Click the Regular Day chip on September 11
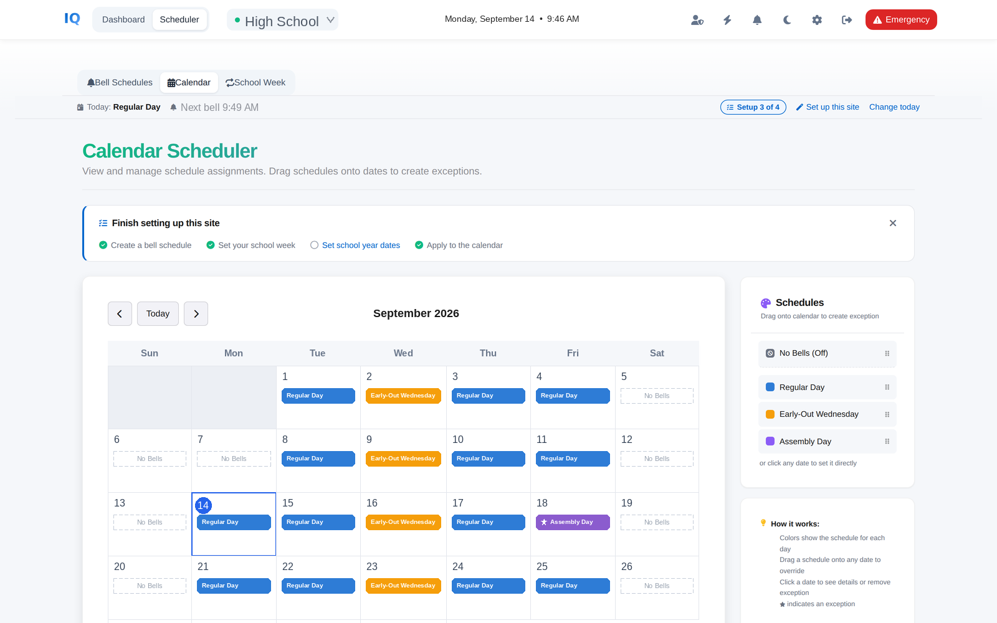The height and width of the screenshot is (623, 997). click(573, 459)
